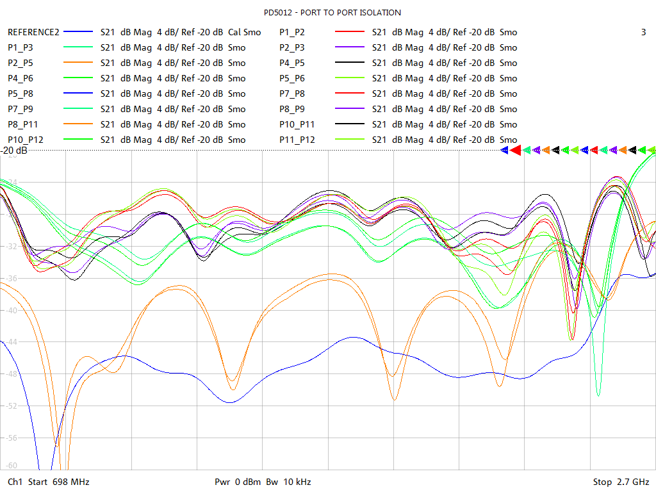
Task: Select the P7_P9 trace name
Action: click(20, 109)
